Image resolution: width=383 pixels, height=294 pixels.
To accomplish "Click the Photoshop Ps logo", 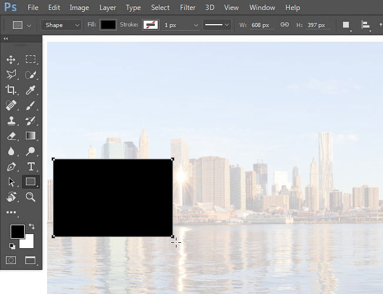I will (x=11, y=7).
